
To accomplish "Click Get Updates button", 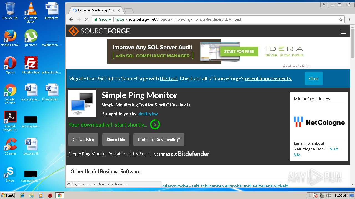I will pyautogui.click(x=83, y=140).
